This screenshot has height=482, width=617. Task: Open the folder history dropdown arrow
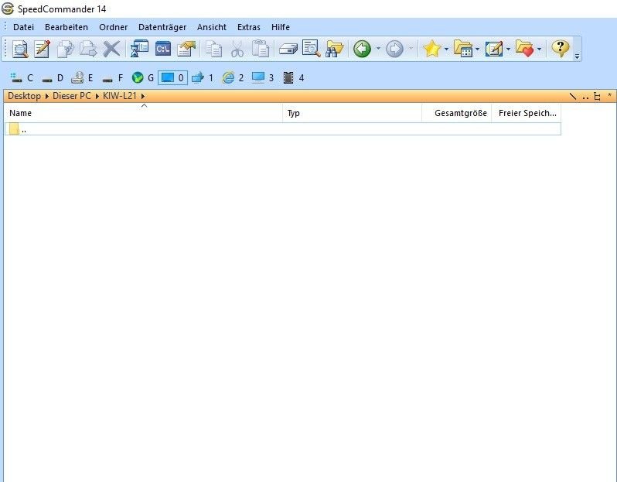pyautogui.click(x=477, y=49)
